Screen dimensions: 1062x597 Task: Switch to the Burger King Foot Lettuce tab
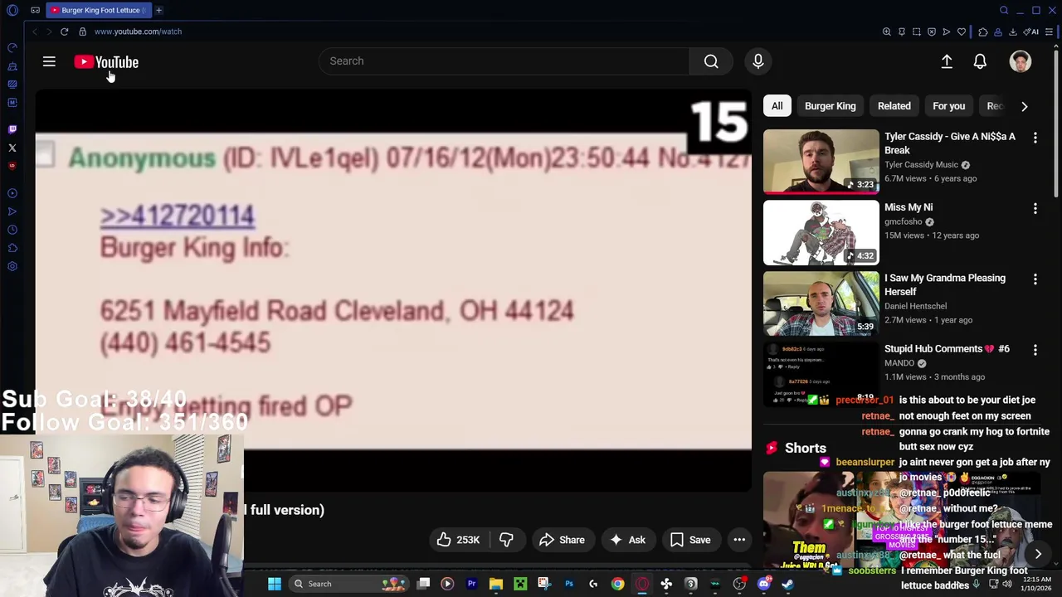tap(97, 10)
